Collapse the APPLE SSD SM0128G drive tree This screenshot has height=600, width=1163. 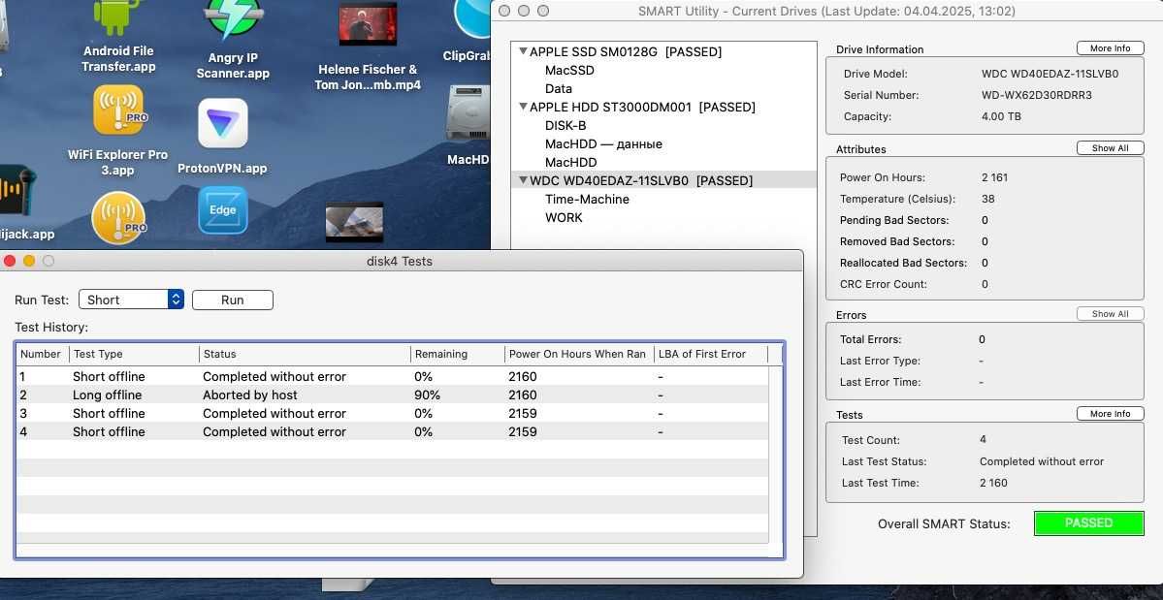(x=523, y=51)
